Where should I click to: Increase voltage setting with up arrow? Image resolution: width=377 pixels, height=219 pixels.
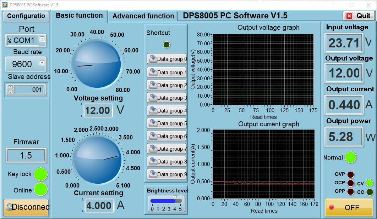point(82,105)
